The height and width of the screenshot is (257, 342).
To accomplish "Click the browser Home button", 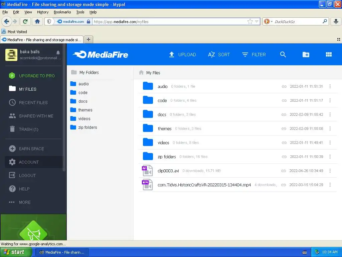I will click(x=37, y=21).
